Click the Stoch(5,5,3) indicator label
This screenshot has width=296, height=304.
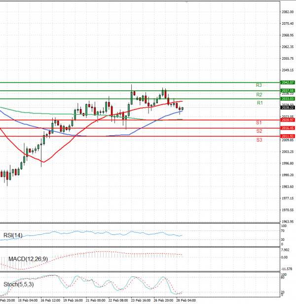[x=19, y=284]
